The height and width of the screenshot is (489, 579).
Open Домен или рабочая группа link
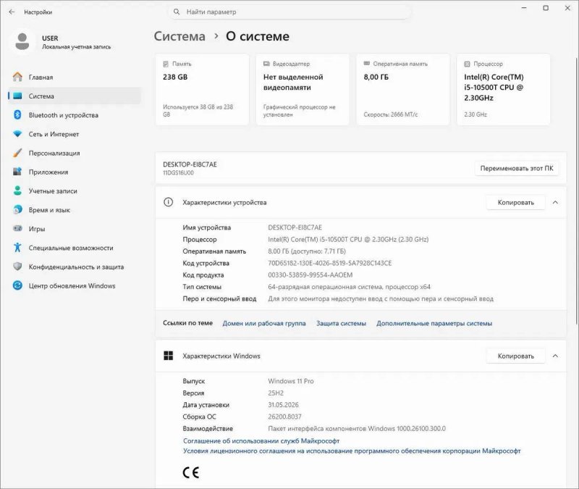pyautogui.click(x=264, y=323)
